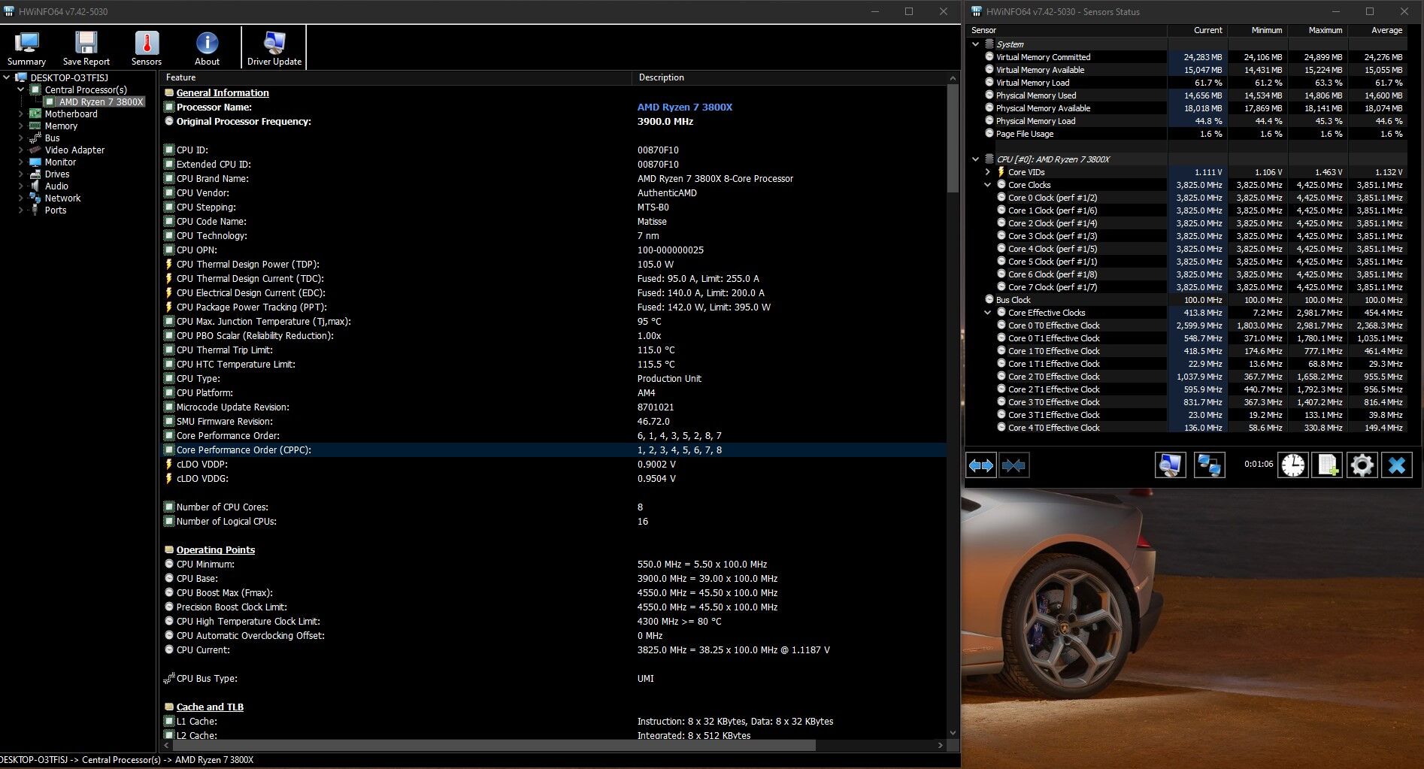Collapse the System sensor section

(x=976, y=44)
